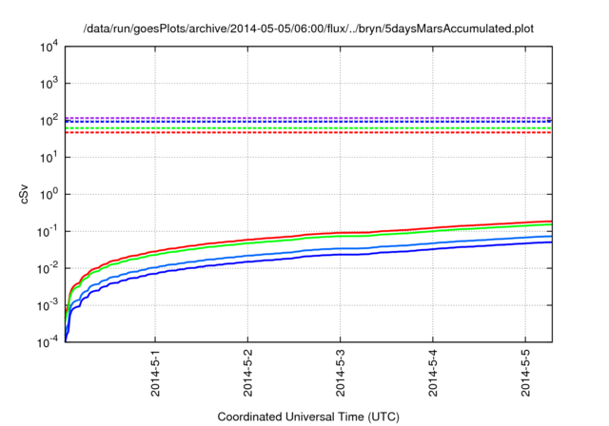Click the 10^-3 y-axis tick label

[48, 304]
